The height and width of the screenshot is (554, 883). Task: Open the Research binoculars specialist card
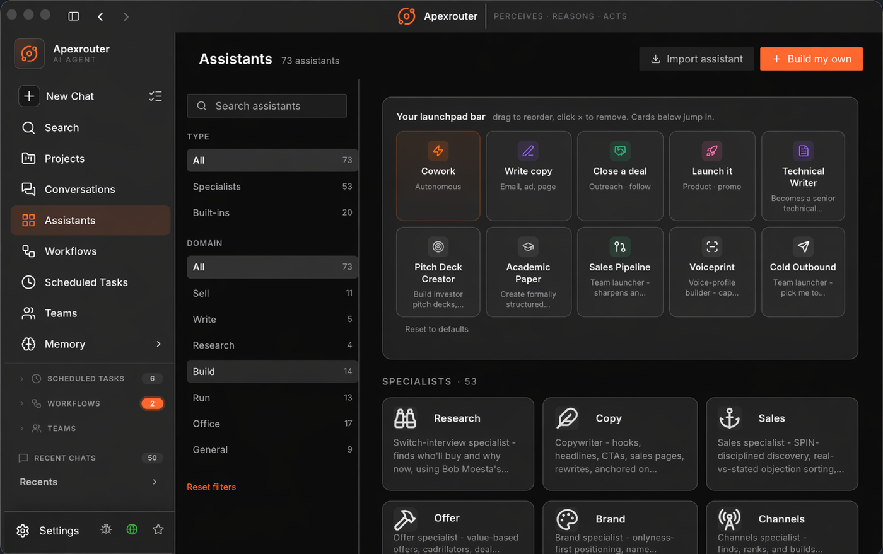[459, 444]
